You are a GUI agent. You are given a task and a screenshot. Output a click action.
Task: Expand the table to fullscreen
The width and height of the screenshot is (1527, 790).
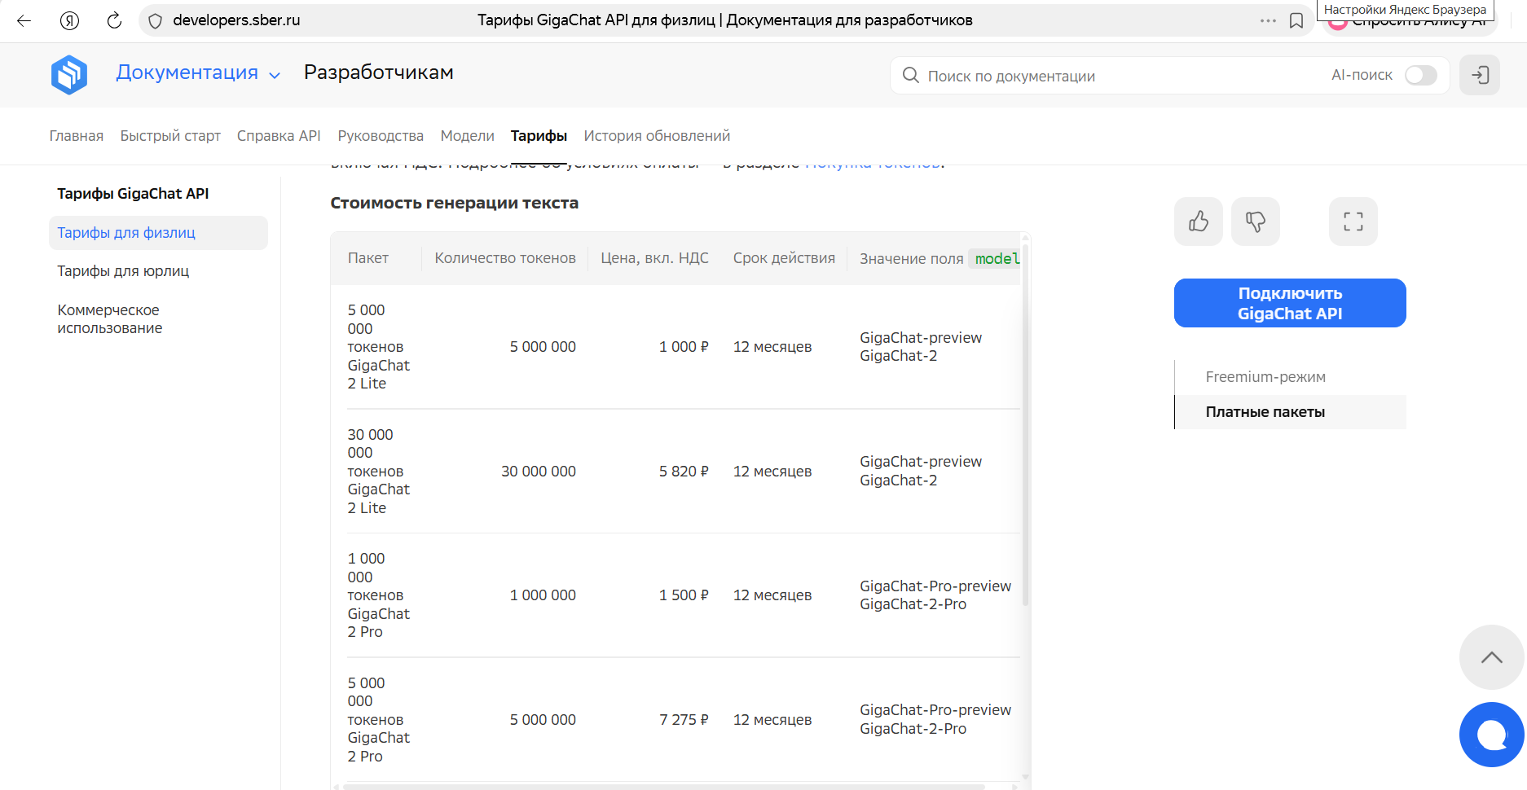(1353, 222)
